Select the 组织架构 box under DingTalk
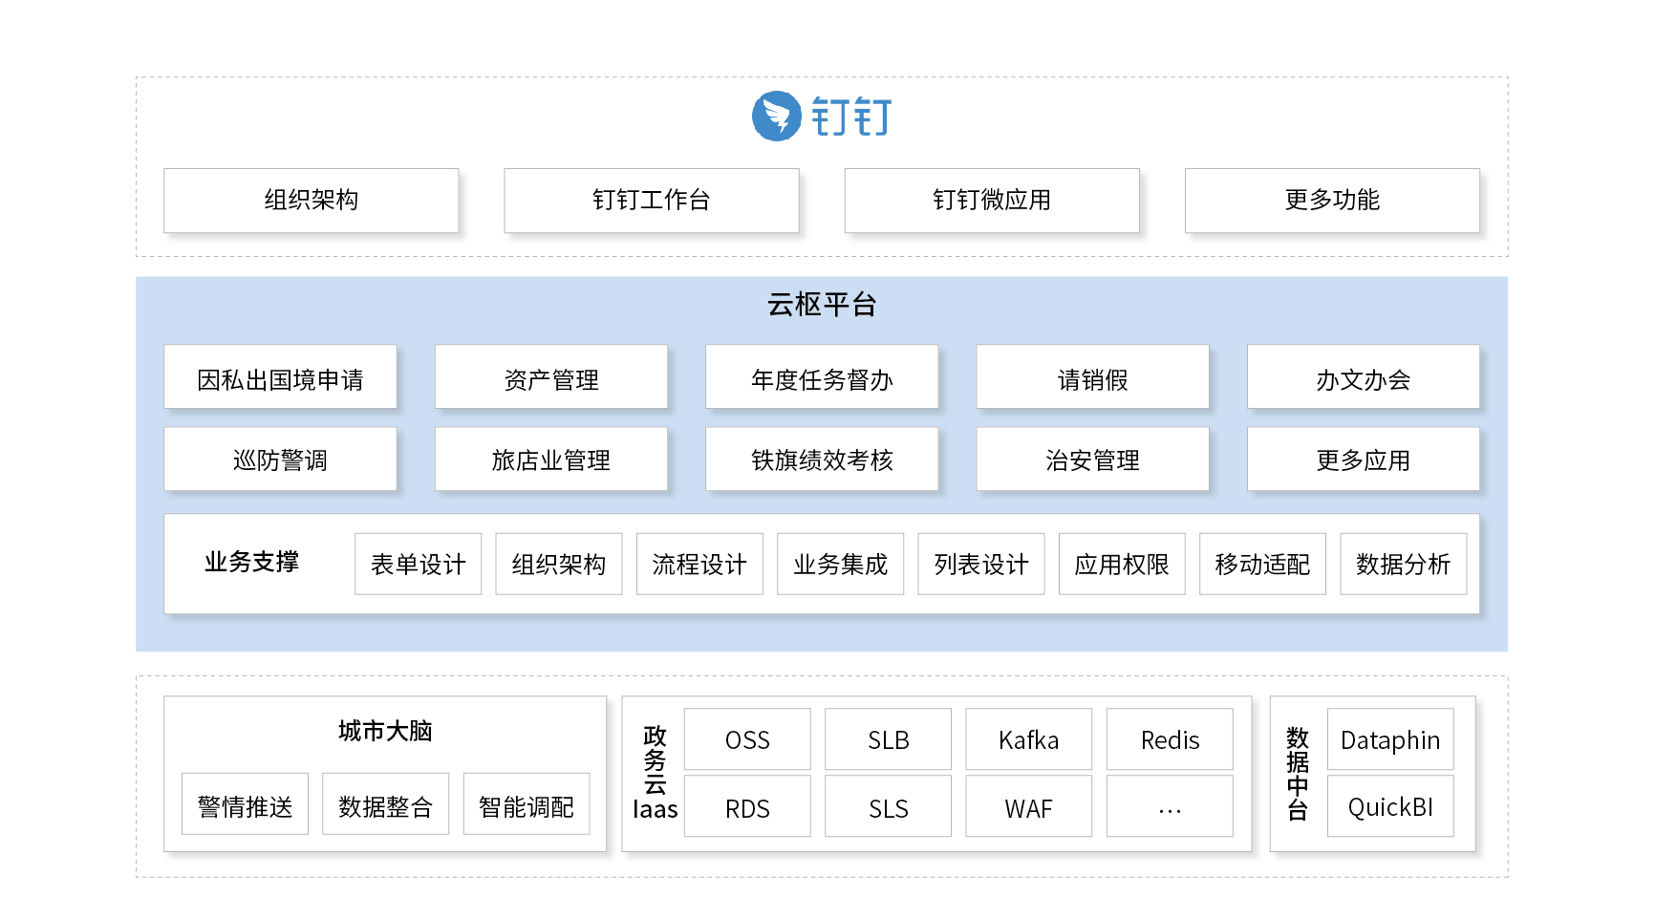Screen dimensions: 1677x919 point(312,201)
